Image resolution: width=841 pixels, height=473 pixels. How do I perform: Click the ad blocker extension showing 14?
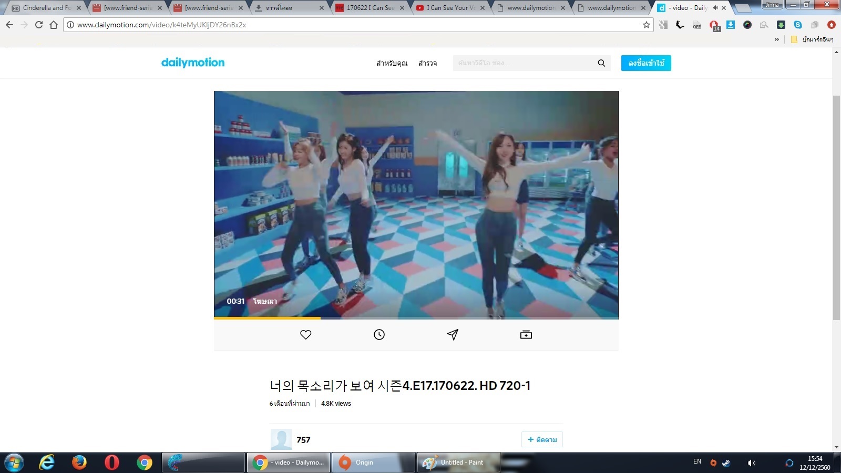click(x=714, y=25)
